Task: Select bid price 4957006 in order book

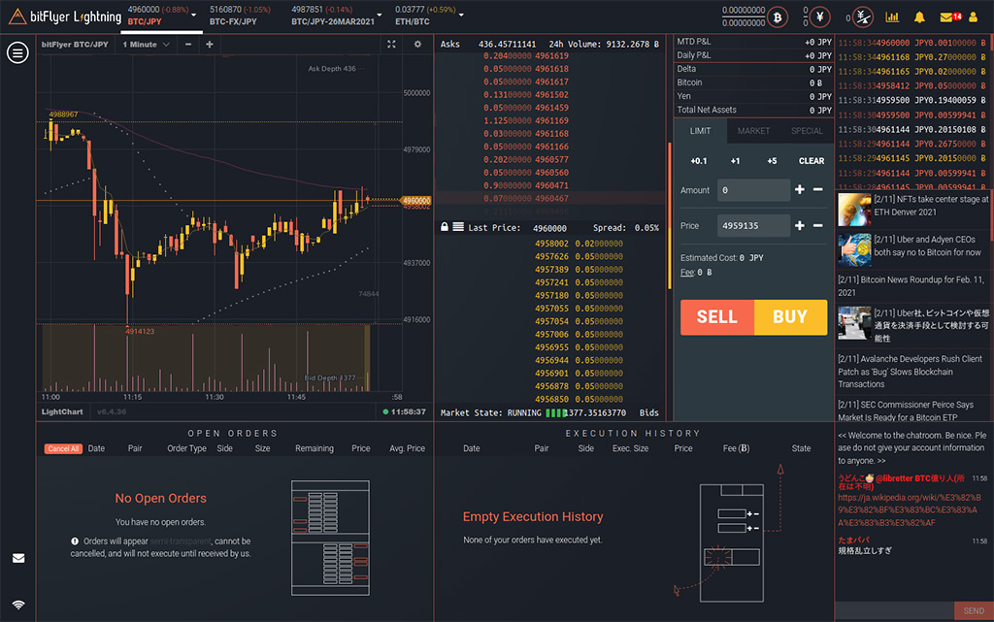Action: point(551,334)
